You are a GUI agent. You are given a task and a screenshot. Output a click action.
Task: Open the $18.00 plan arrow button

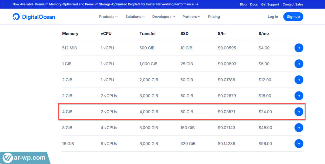pos(299,95)
